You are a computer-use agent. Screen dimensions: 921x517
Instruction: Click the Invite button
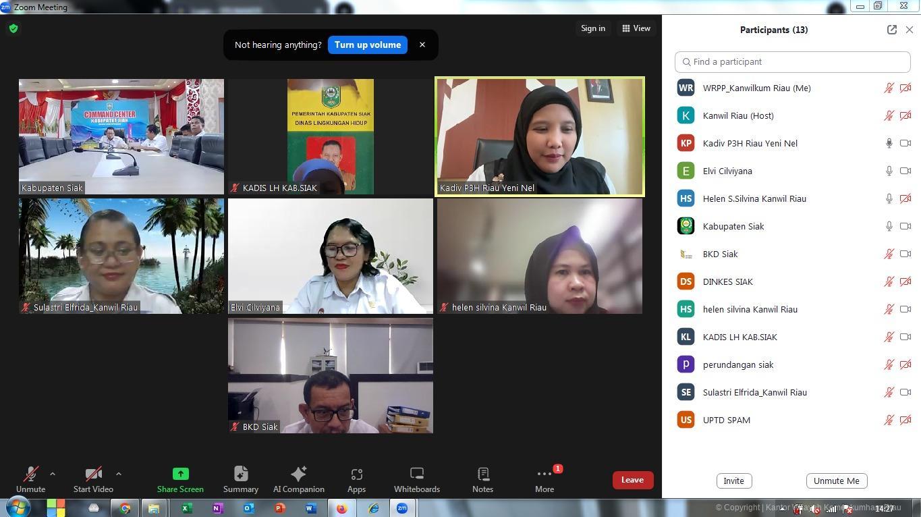(x=733, y=481)
